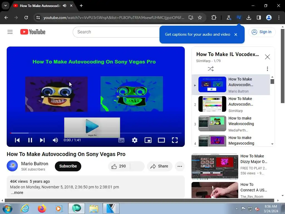Open the player settings gear

click(x=135, y=140)
